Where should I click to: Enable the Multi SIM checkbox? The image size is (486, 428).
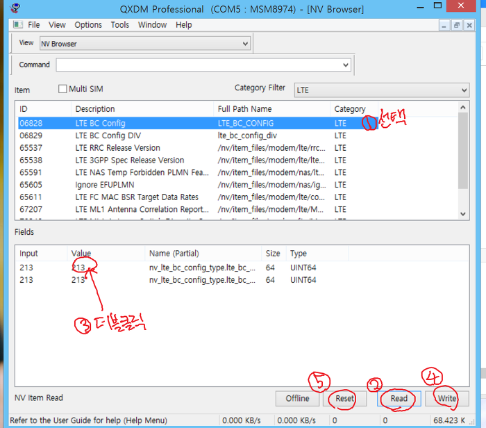62,89
